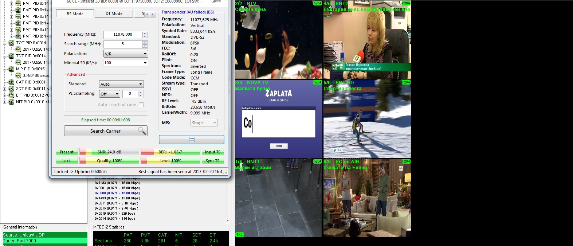The width and height of the screenshot is (573, 246).
Task: Click the txt teletext badge on BNT1
Action: point(239,234)
